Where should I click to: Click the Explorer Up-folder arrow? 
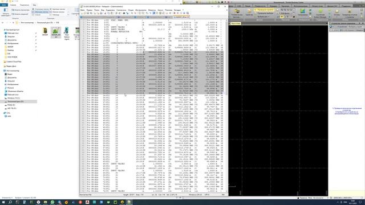tap(13, 23)
